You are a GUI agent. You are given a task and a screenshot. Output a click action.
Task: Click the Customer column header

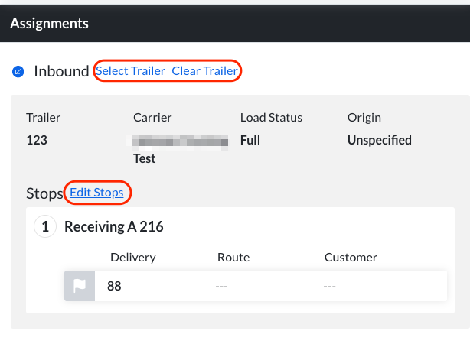(x=351, y=258)
